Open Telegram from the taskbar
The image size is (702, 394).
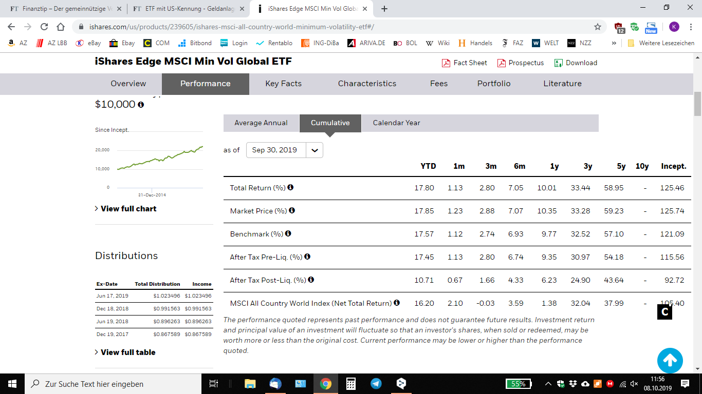tap(376, 384)
